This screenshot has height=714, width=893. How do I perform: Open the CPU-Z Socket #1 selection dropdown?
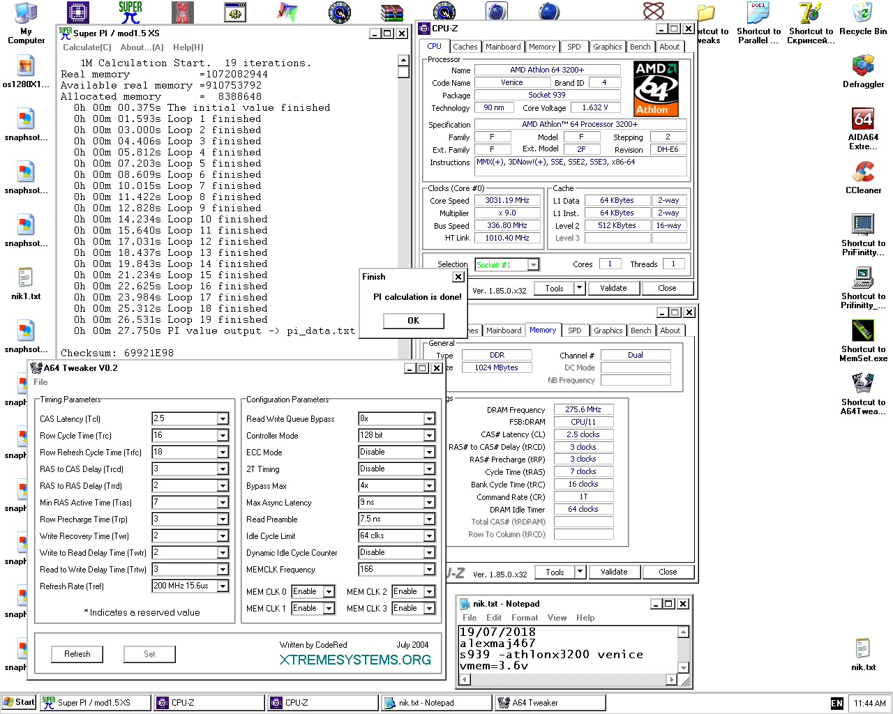533,265
